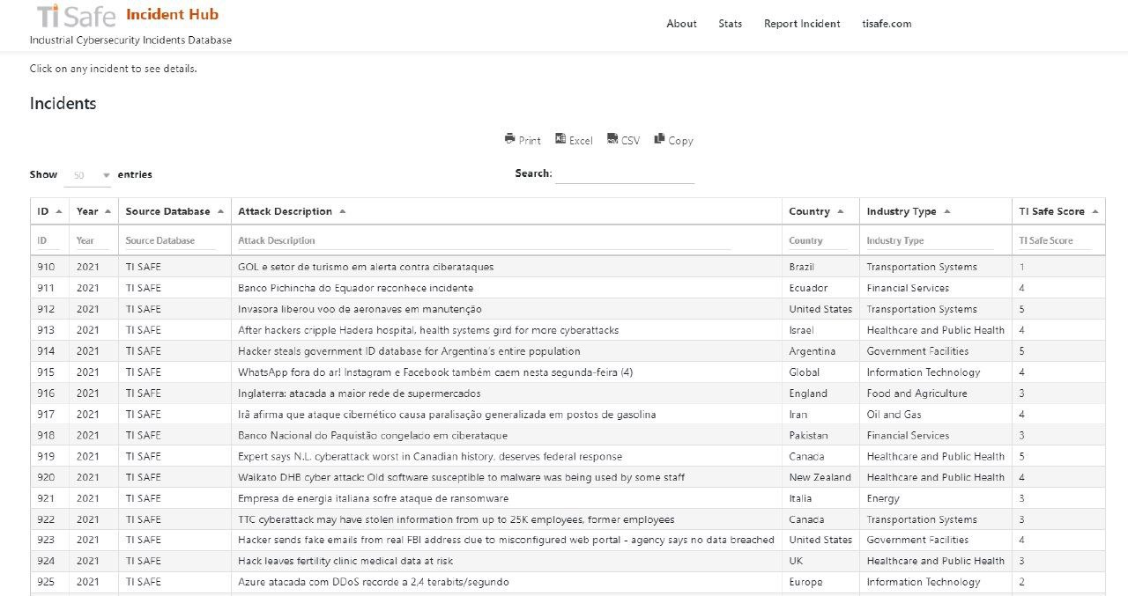Sort by Attack Description column header
The image size is (1128, 596).
coord(506,211)
